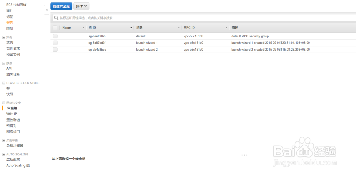Viewport: 356px width, 175px height.
Task: Open 竞价请求 in sidebar
Action: pyautogui.click(x=13, y=48)
